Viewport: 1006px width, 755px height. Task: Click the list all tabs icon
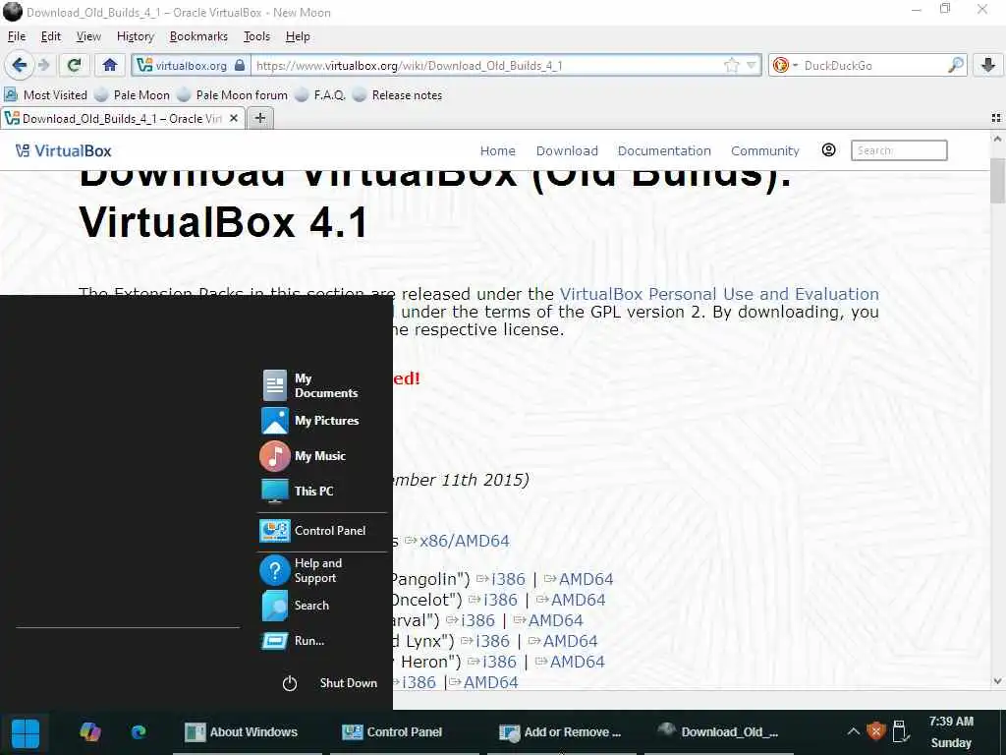996,118
